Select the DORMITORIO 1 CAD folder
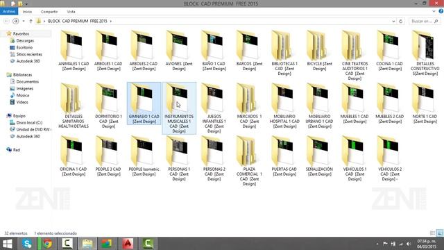Screen dimensions: 444x250 coord(108,106)
